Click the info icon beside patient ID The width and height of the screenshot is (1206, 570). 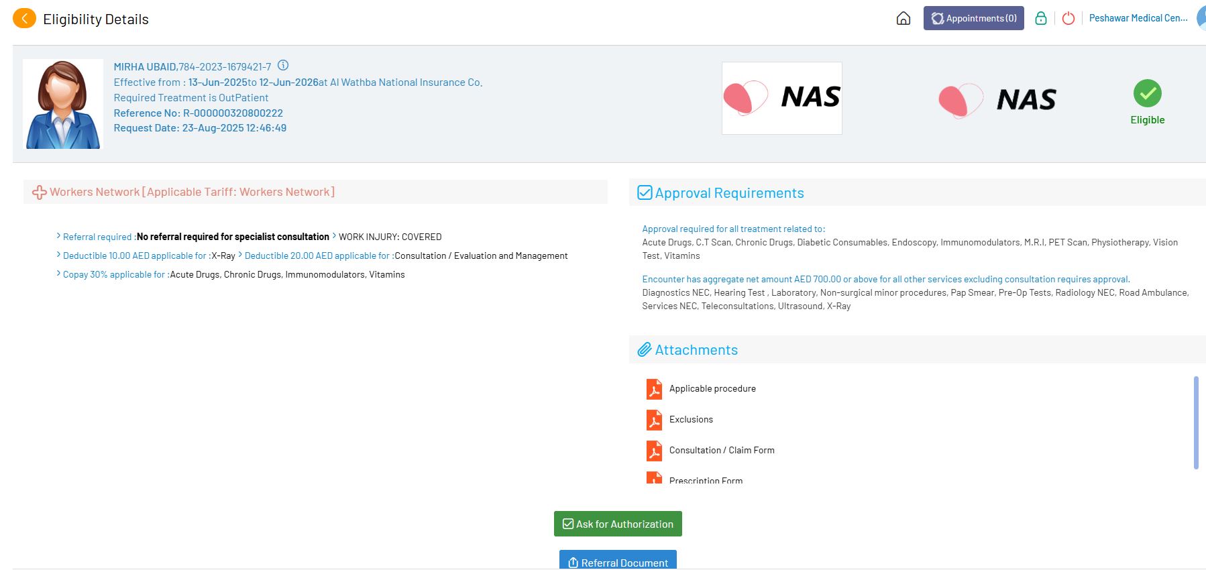(x=283, y=66)
